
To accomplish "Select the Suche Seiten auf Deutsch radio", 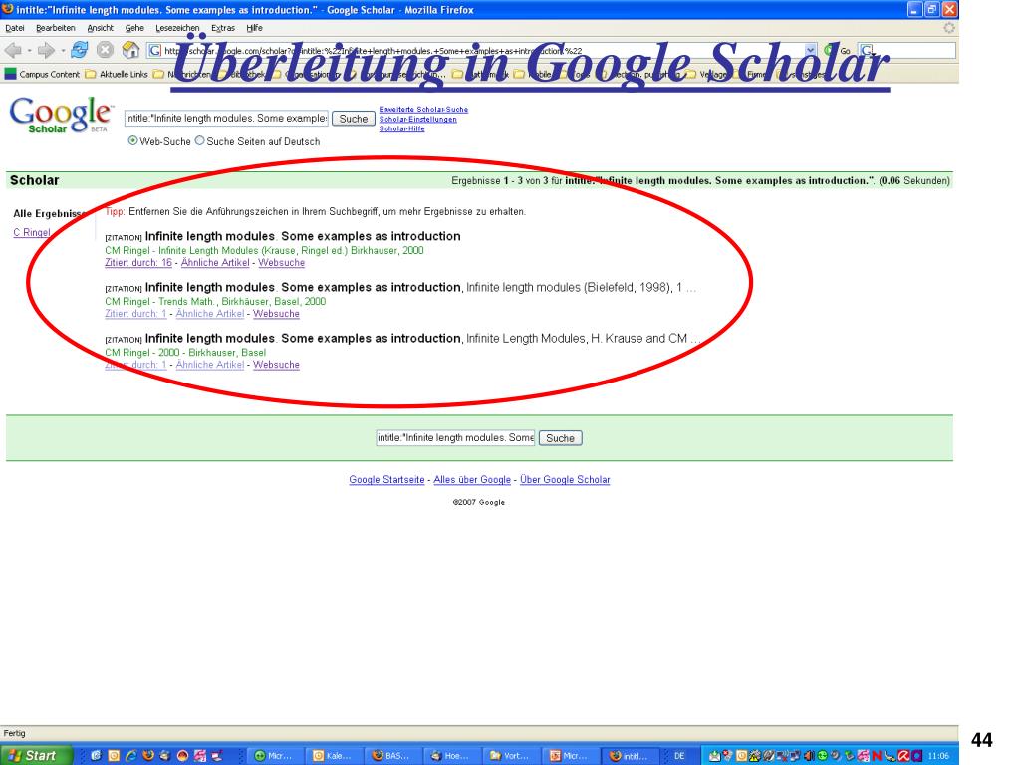I will point(199,140).
